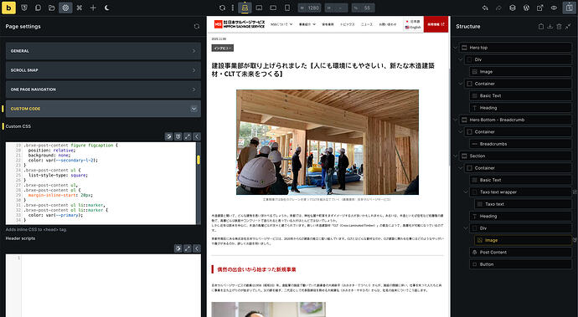Click the red recruitment button in site header

pos(436,24)
